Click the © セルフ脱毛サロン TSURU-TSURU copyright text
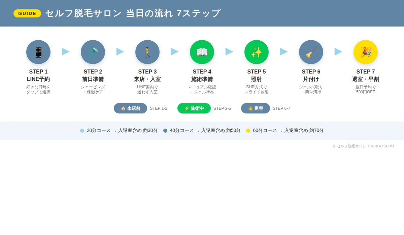The width and height of the screenshot is (404, 235). coord(363,146)
